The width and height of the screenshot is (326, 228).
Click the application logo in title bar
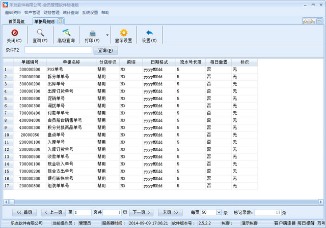tap(5, 5)
